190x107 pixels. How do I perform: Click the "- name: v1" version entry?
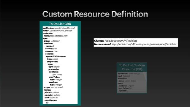pyautogui.click(x=49, y=46)
